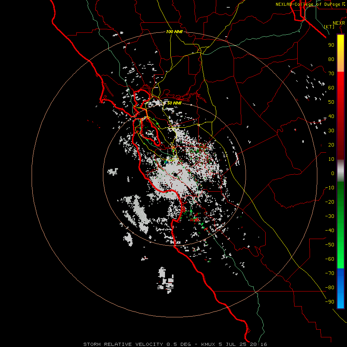Click the "40" value on the velocity scale
This screenshot has height=347, width=347.
click(331, 116)
